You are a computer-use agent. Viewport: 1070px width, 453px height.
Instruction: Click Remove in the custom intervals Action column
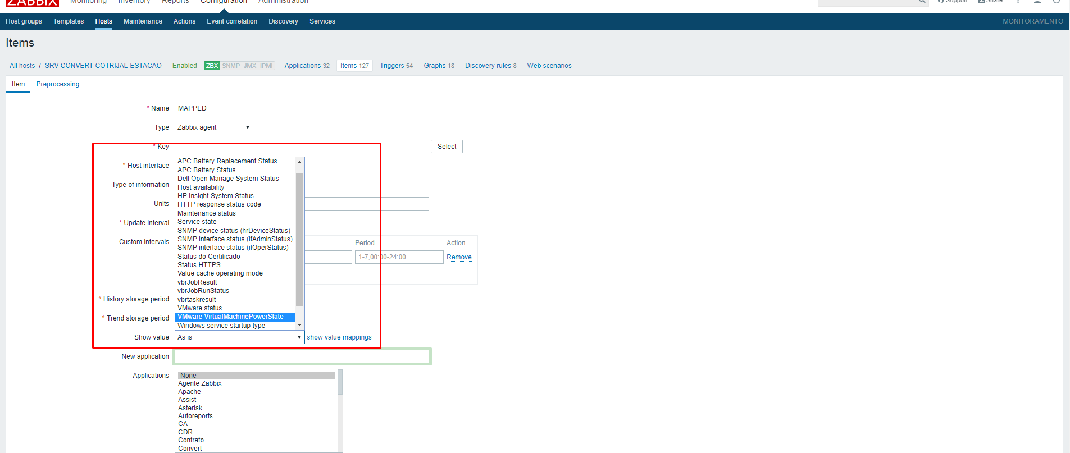459,257
